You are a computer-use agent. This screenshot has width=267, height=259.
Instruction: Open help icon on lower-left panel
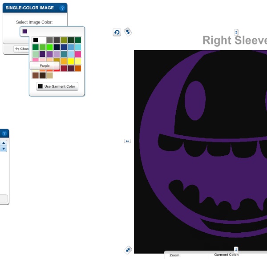tap(4, 133)
